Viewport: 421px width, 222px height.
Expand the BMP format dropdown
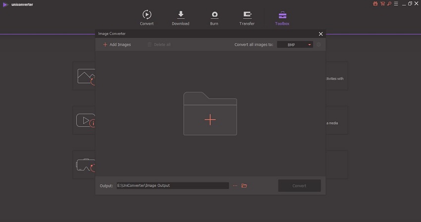[x=295, y=45]
